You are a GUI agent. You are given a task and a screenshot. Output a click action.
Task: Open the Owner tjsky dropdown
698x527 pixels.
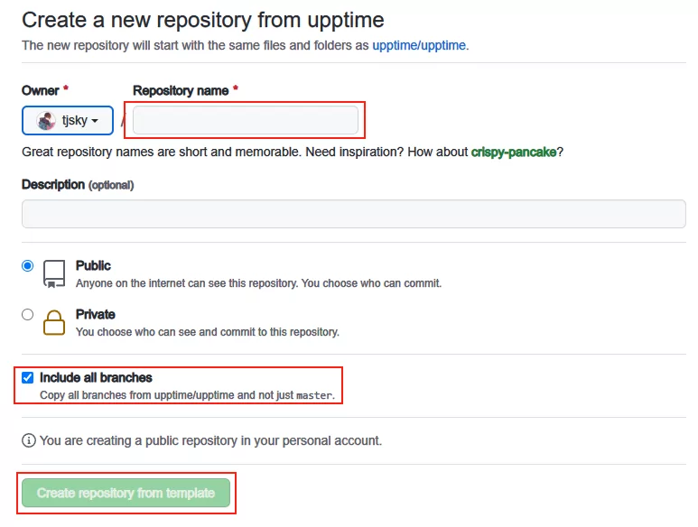click(68, 121)
